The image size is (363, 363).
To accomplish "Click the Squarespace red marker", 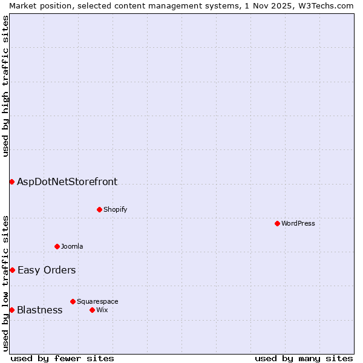I will [x=73, y=301].
